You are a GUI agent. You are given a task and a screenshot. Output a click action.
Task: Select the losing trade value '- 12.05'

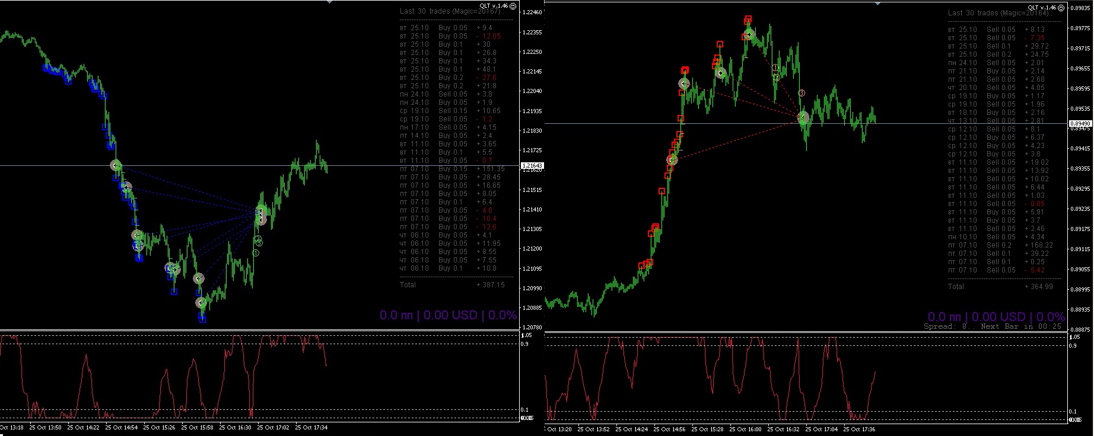pos(489,36)
